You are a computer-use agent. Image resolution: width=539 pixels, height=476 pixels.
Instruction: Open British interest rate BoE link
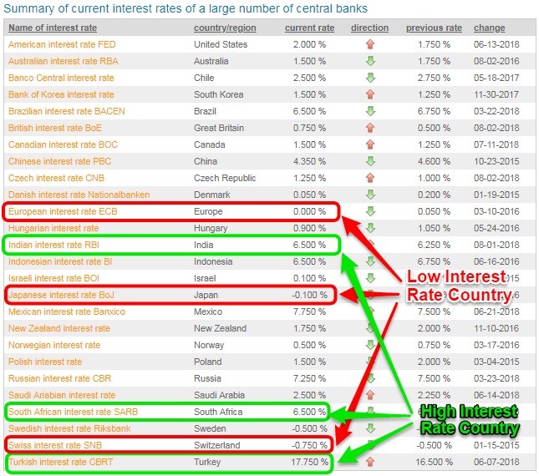coord(55,128)
